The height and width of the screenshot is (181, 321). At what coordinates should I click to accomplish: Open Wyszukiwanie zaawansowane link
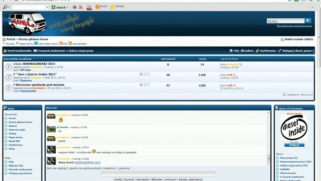[x=294, y=26]
